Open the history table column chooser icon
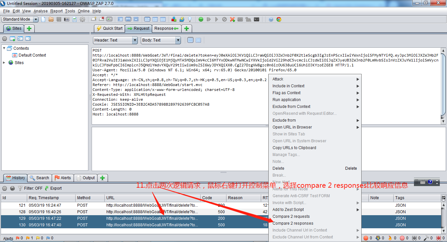 click(443, 198)
